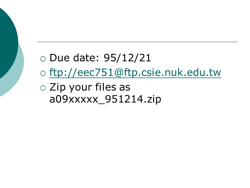This screenshot has height=188, width=250.
Task: Click the "a09xxxxx" filename prefix
Action: (74, 99)
